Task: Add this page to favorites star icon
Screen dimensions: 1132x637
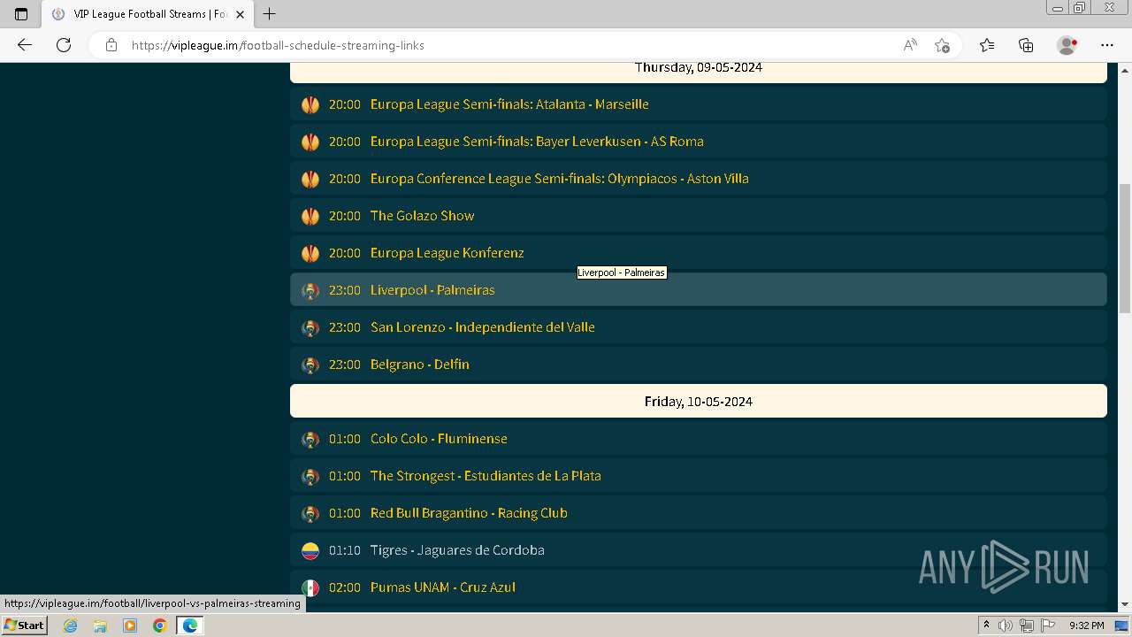Action: (x=942, y=45)
